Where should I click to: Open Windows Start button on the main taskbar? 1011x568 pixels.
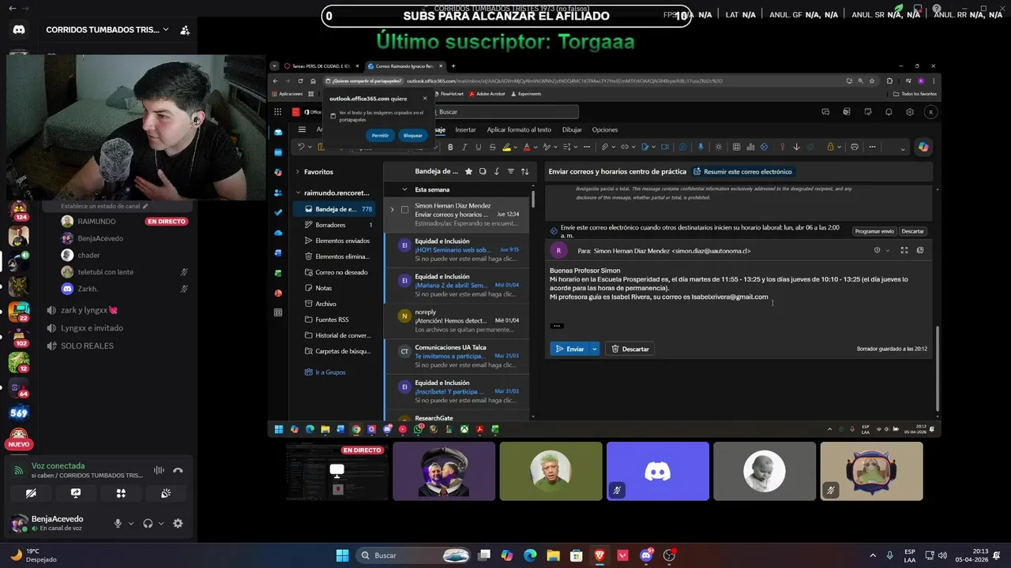click(x=342, y=555)
